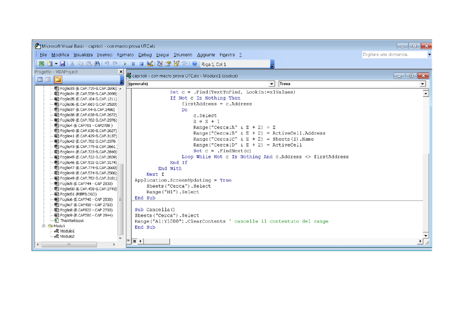Click the 'Digitare una domanda' help field

[394, 55]
